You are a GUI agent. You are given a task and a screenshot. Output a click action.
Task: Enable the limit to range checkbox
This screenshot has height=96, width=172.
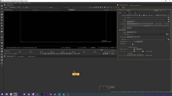coord(145,51)
